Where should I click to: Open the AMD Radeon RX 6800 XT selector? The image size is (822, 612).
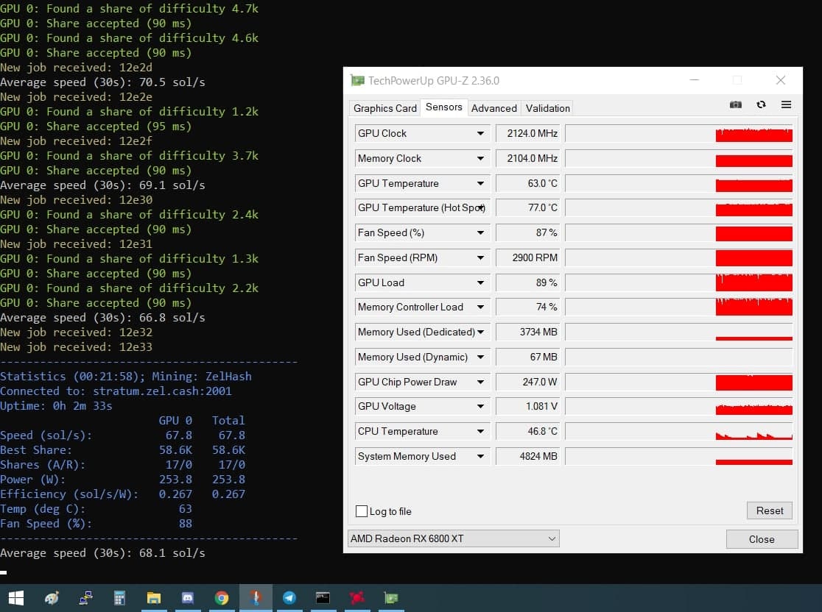tap(454, 538)
